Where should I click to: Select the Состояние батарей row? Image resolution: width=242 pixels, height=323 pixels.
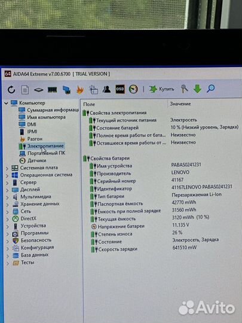pos(164,128)
